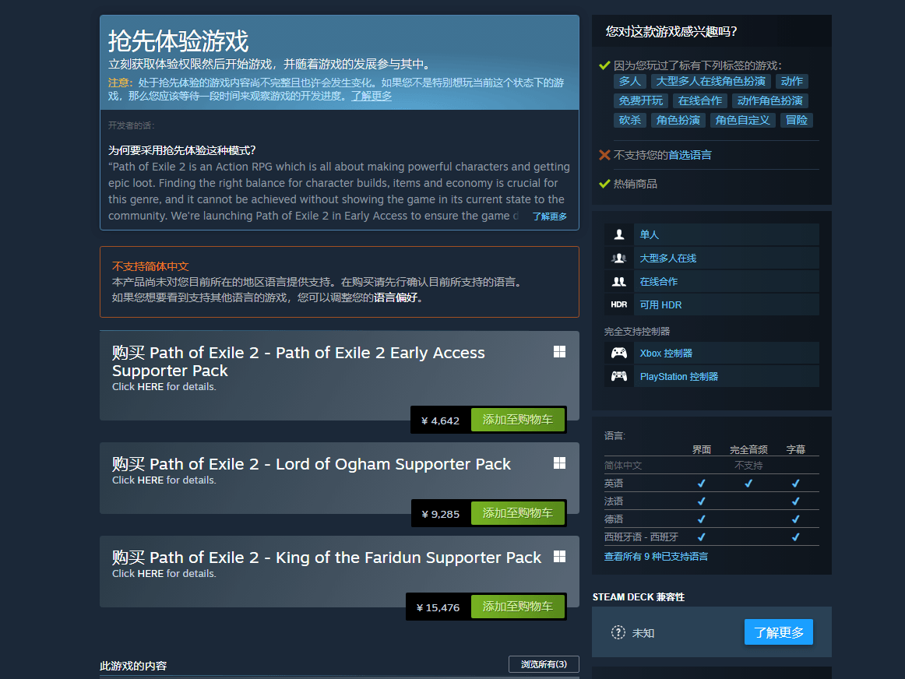Open 语言偏好 preferences link

[x=396, y=297]
